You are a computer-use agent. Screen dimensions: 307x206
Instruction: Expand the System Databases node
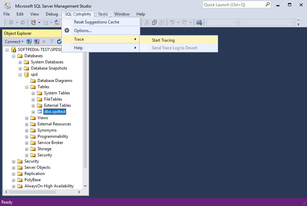[20, 62]
